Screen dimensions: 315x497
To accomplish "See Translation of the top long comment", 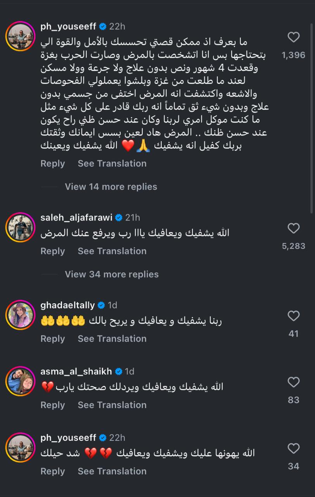I will tap(112, 163).
